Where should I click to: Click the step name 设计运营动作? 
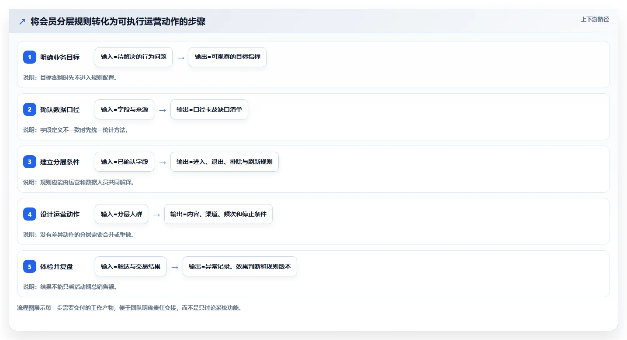point(60,214)
